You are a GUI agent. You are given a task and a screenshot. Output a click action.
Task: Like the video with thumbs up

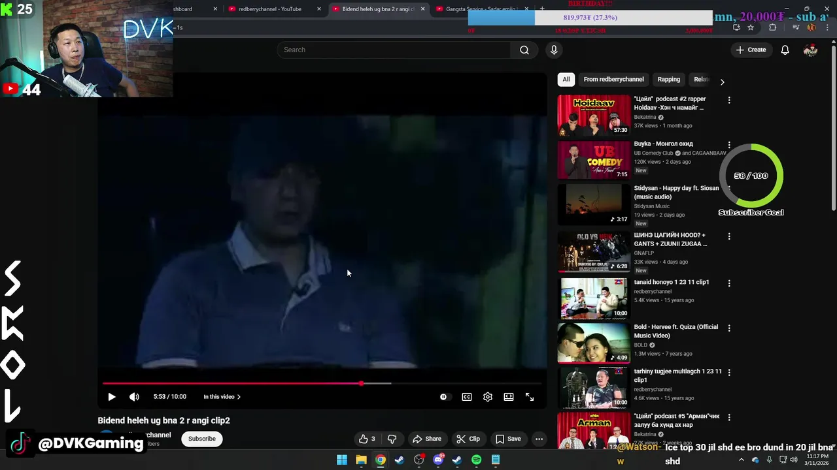pyautogui.click(x=367, y=439)
